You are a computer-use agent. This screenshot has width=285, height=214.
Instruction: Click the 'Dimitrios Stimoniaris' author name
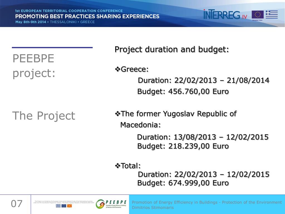tap(153, 208)
